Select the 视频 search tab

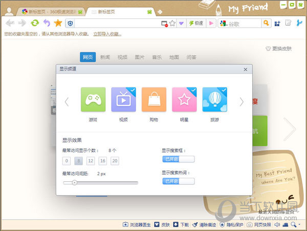pyautogui.click(x=122, y=57)
